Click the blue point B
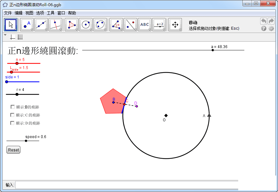This screenshot has height=192, width=278. [114, 102]
